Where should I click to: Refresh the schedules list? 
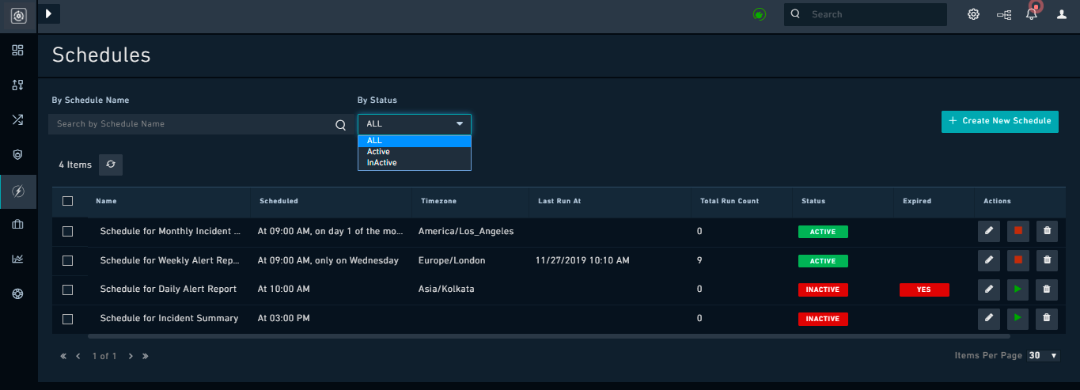(111, 165)
